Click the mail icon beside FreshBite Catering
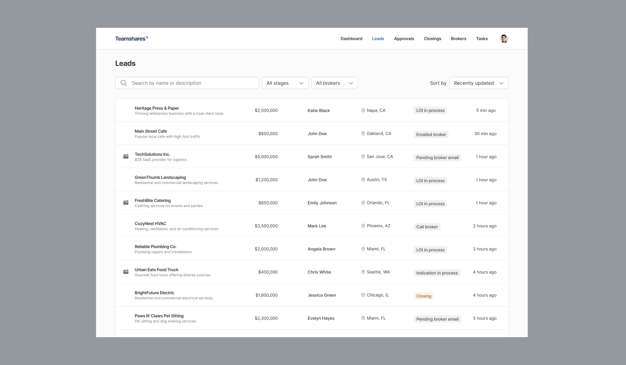Screen dimensions: 626x365 coord(126,202)
